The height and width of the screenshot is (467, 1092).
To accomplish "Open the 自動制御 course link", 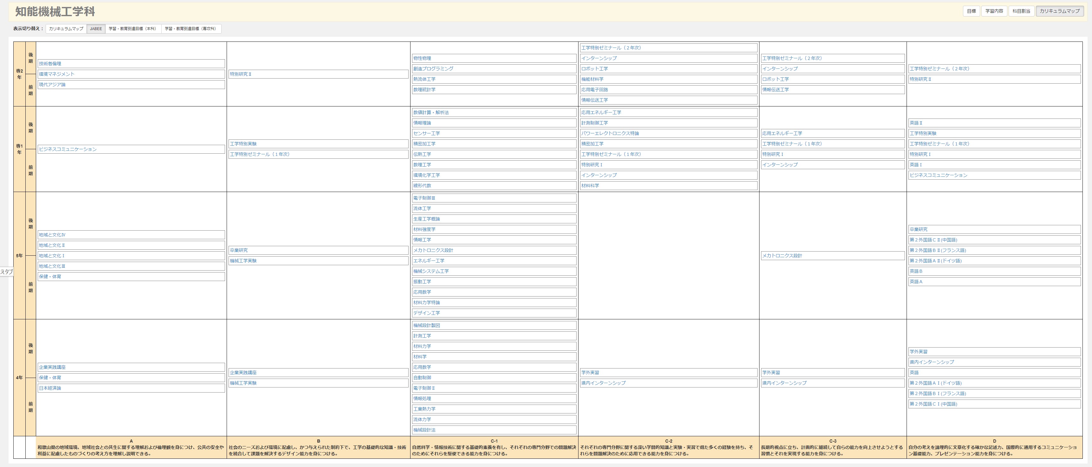I will [422, 378].
